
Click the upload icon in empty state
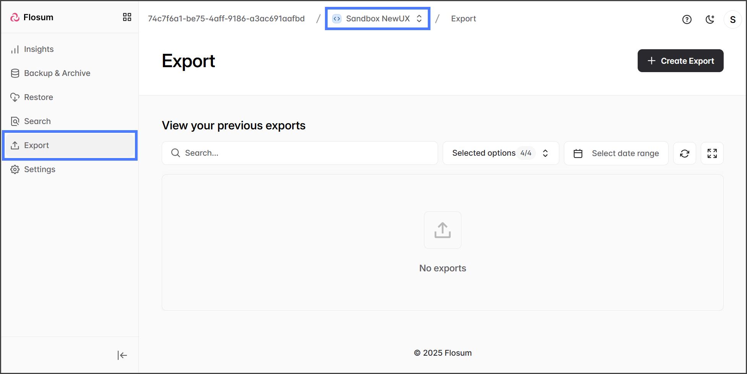[x=442, y=230]
